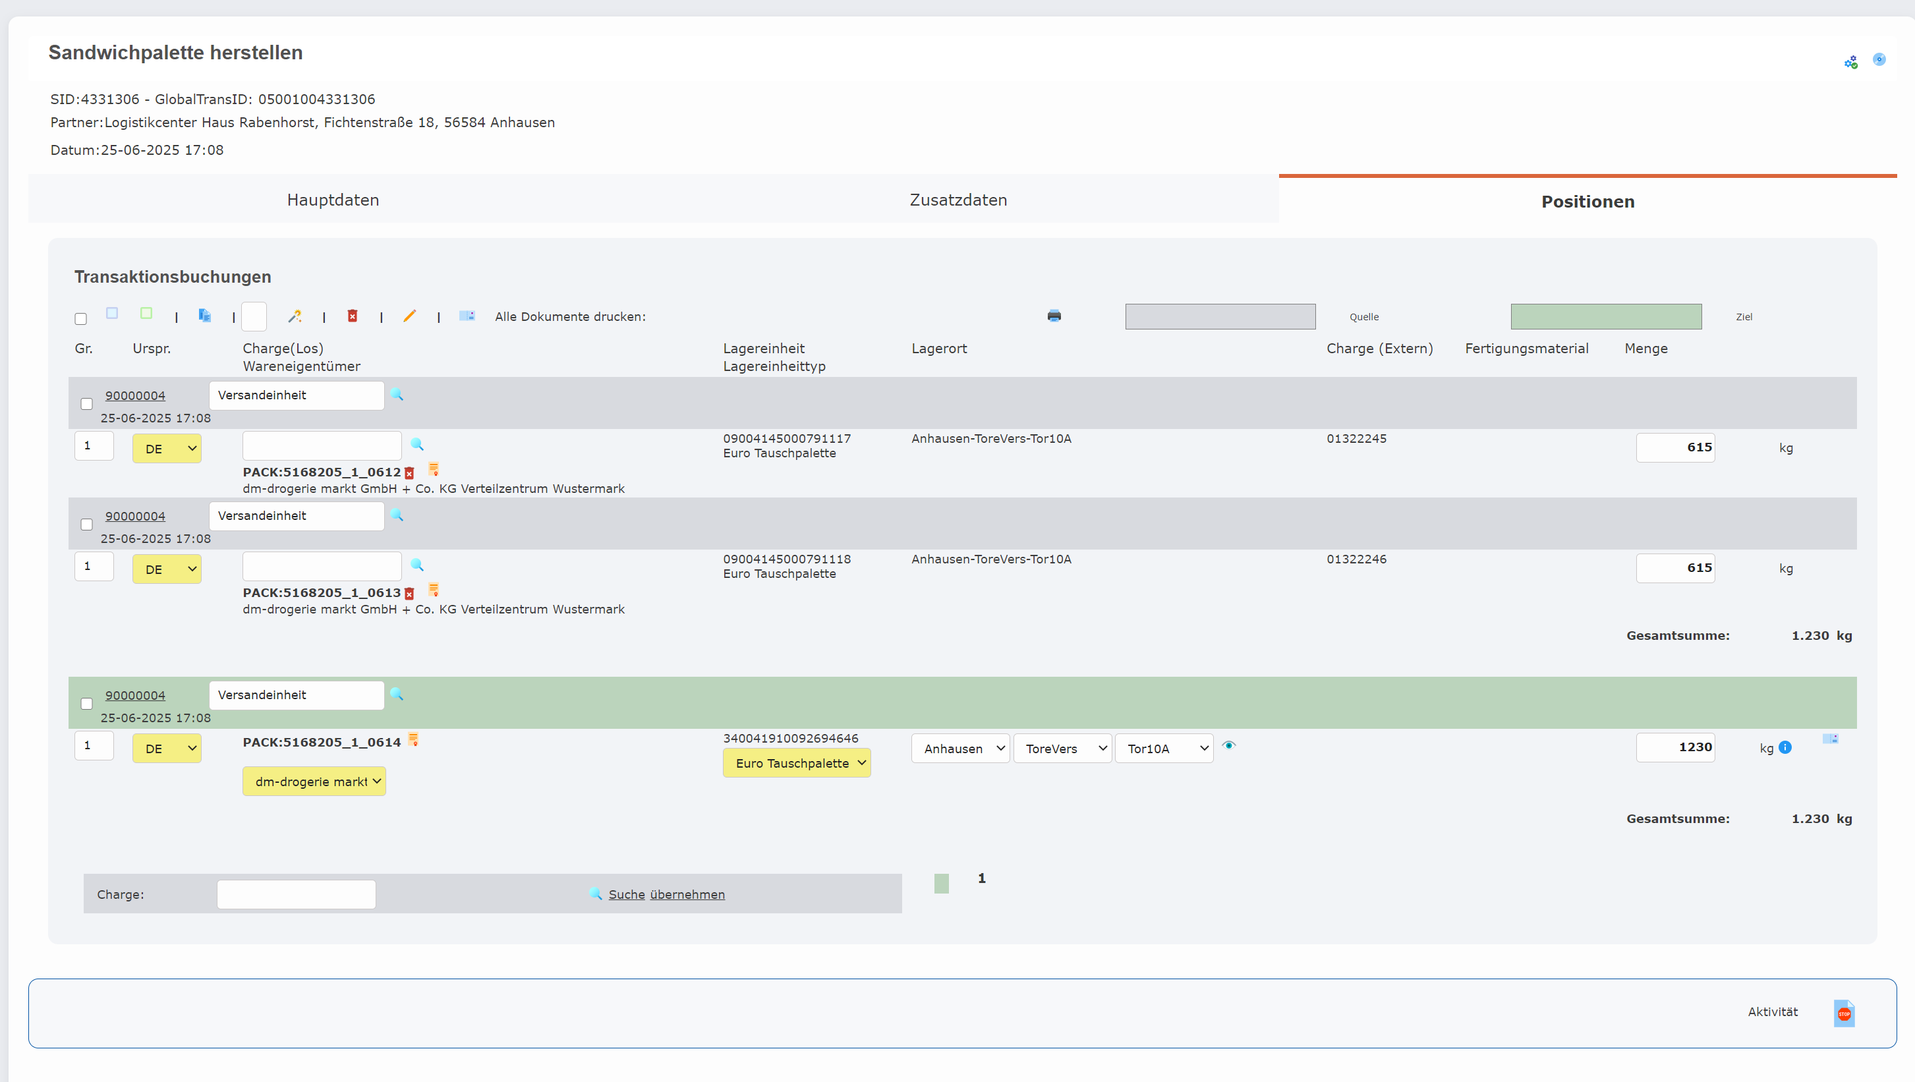Open the dm-drogerie markt owner dropdown
The width and height of the screenshot is (1915, 1082).
click(x=314, y=781)
